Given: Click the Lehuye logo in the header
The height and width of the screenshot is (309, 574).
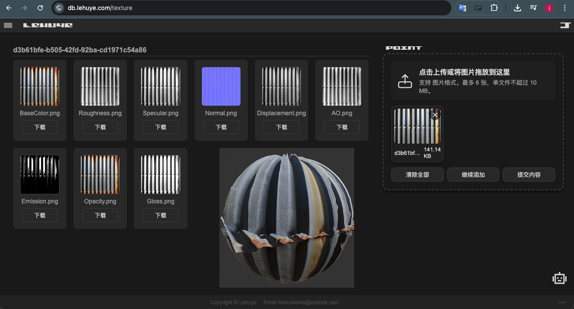Looking at the screenshot, I should coord(48,25).
